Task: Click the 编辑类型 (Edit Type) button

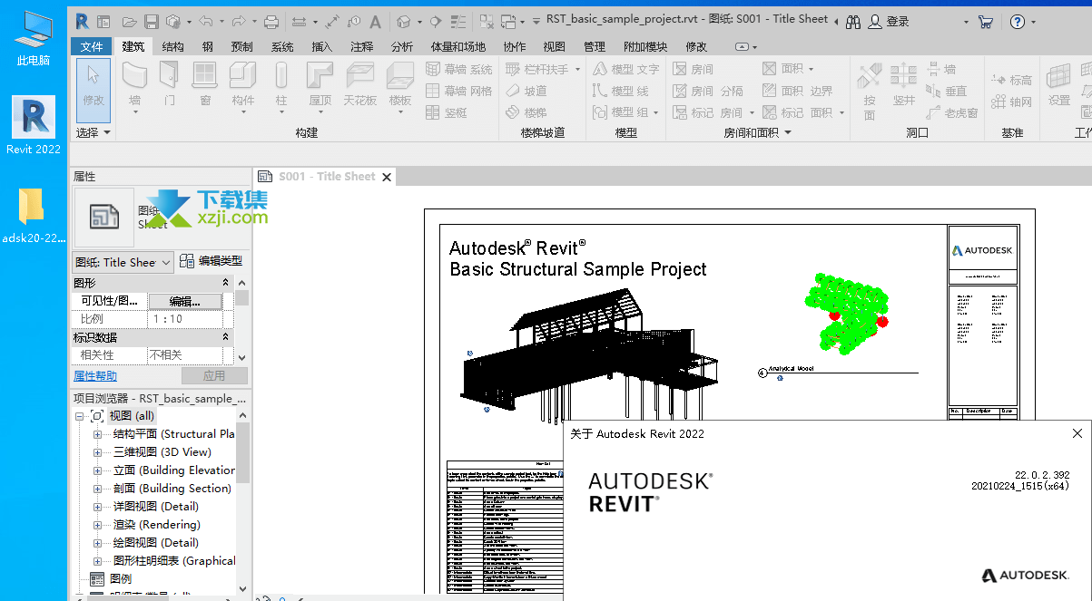Action: pos(212,261)
